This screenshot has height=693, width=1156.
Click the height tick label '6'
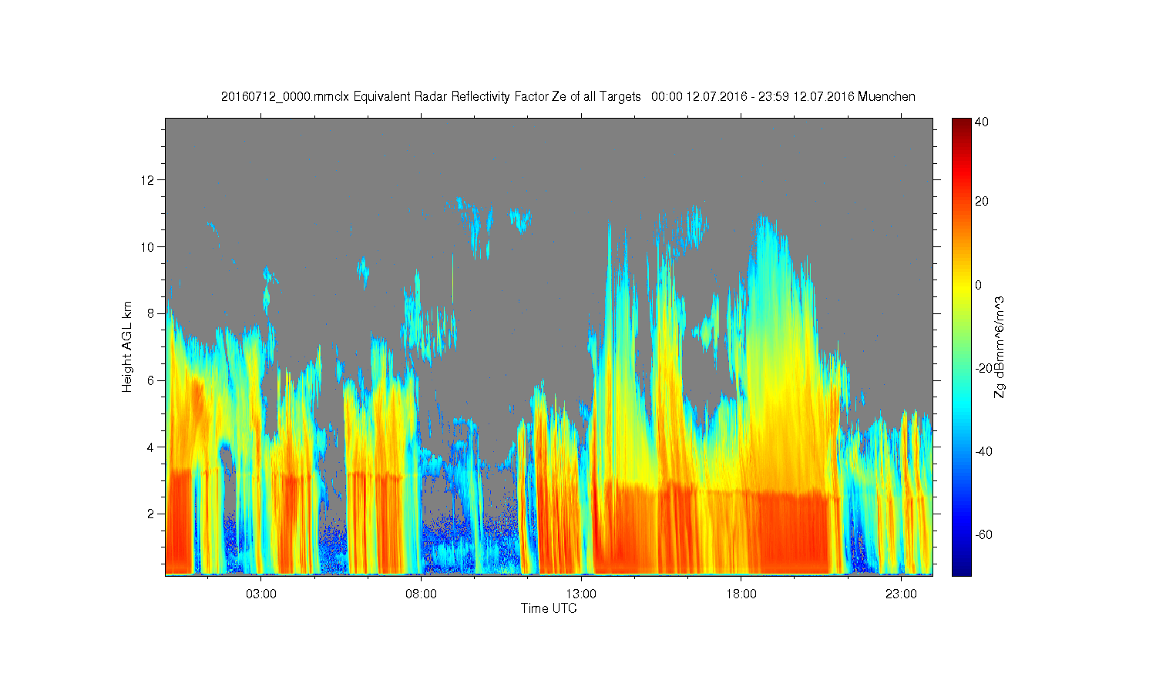point(151,380)
